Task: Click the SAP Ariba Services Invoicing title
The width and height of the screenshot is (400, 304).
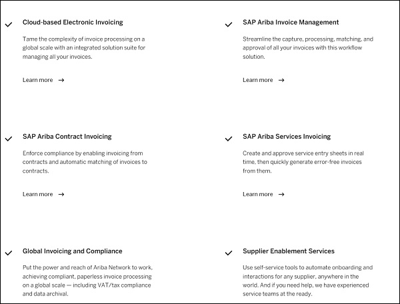Action: 287,137
